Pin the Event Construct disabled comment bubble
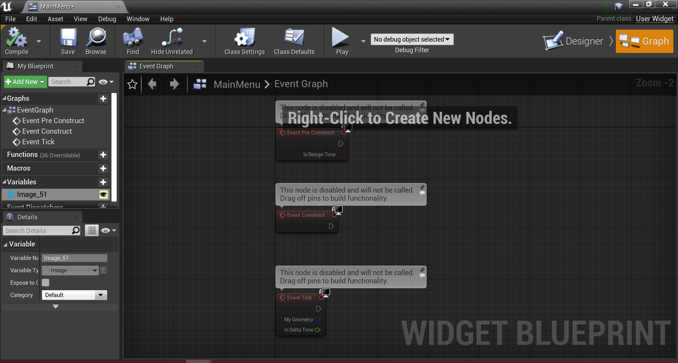 (422, 187)
